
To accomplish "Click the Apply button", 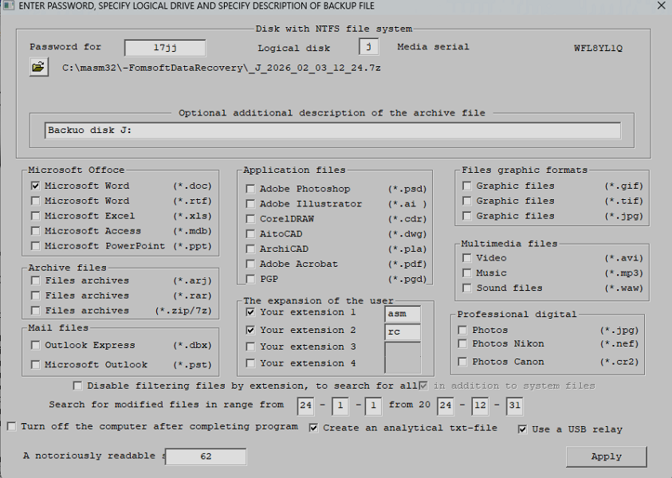I will click(x=606, y=456).
